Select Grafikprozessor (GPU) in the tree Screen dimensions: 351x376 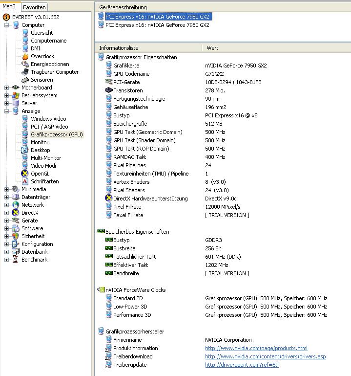click(x=57, y=134)
